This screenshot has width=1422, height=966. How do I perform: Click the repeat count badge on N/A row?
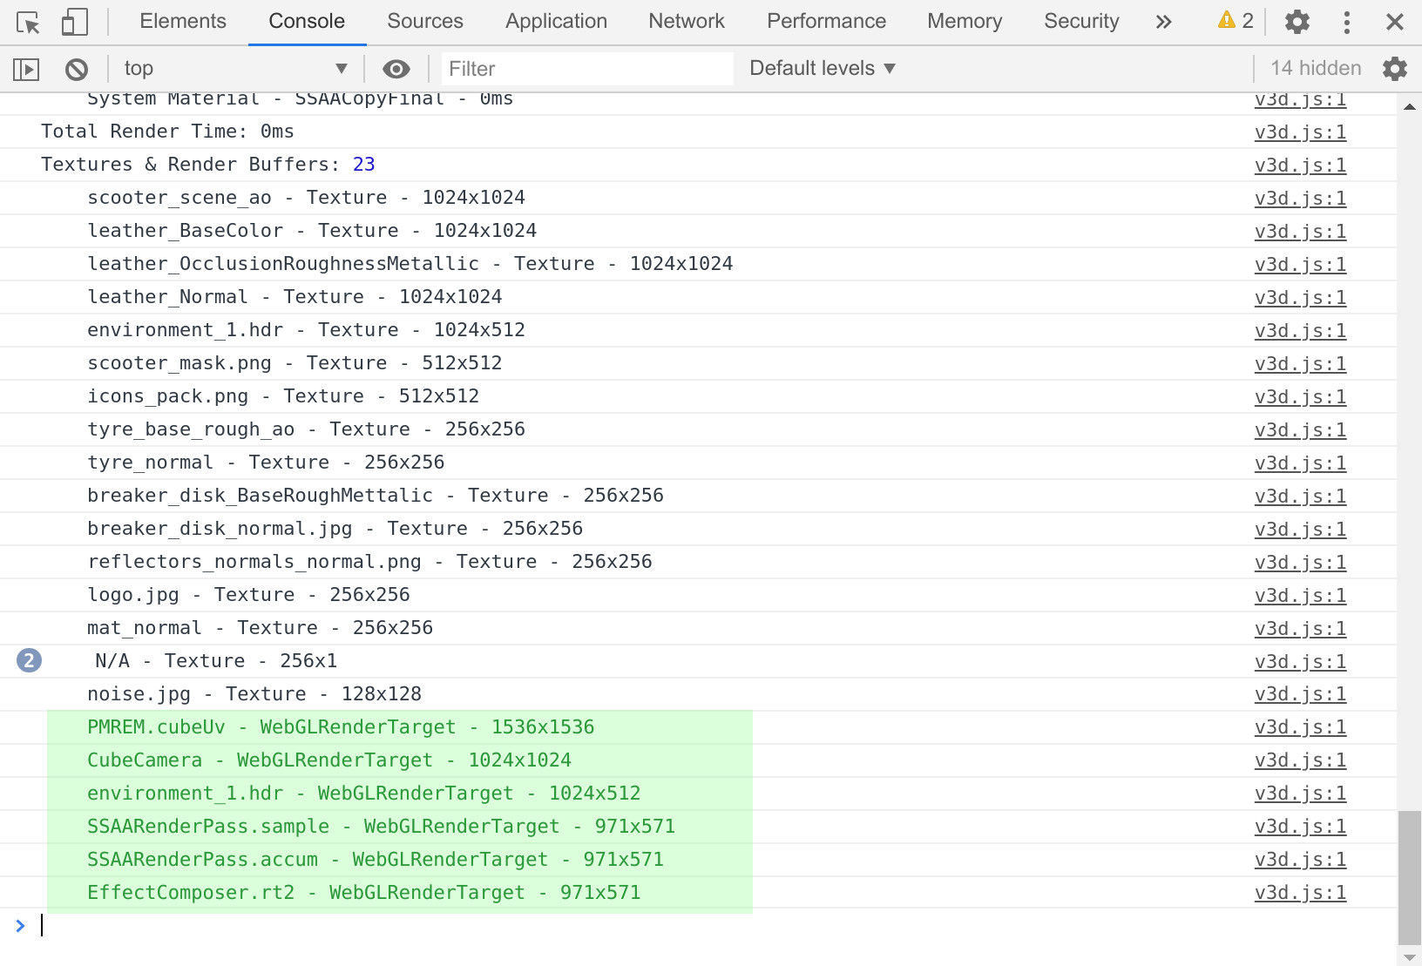[29, 660]
